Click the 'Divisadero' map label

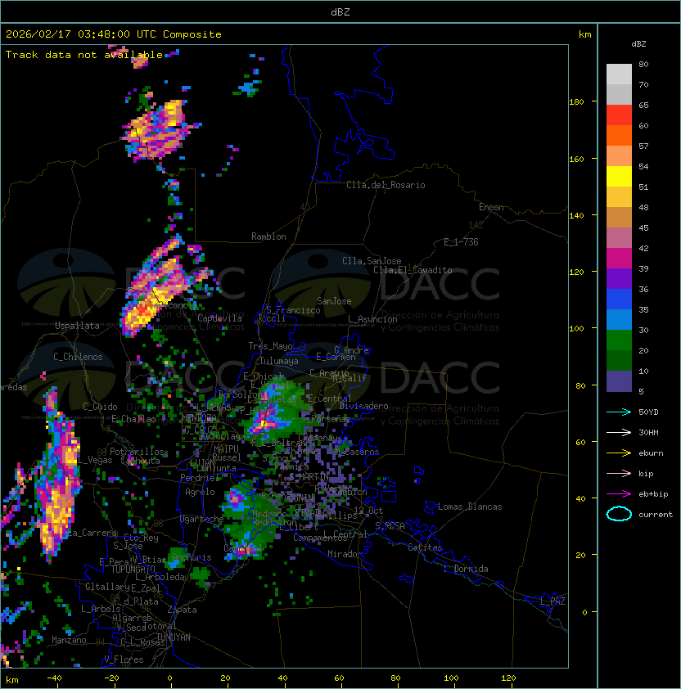pyautogui.click(x=363, y=406)
